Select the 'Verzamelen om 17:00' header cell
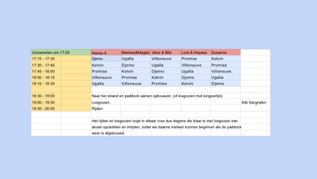The width and height of the screenshot is (317, 179). [x=61, y=52]
